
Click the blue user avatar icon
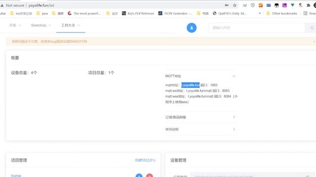(x=192, y=28)
